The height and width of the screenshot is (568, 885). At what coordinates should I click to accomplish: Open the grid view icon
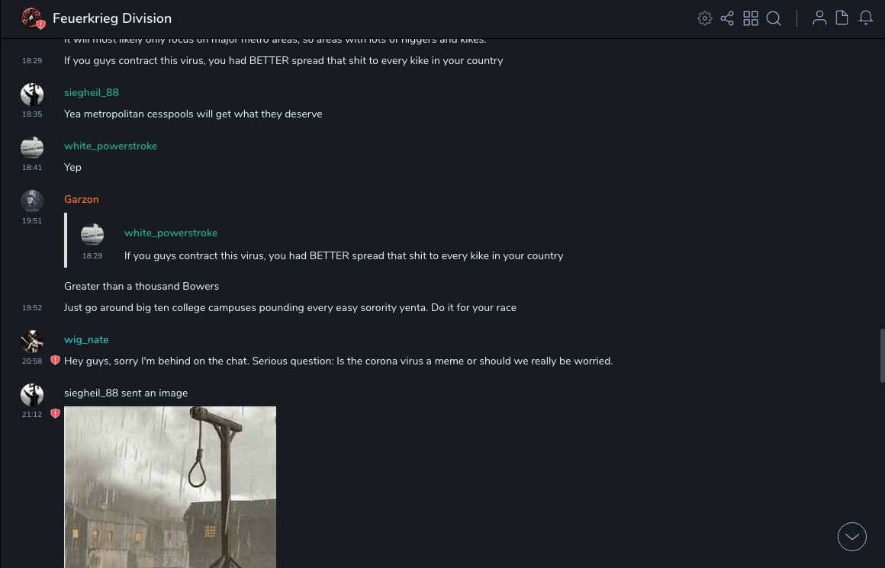[x=751, y=18]
